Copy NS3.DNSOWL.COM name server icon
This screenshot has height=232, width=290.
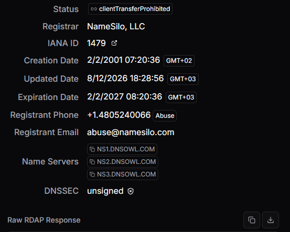click(x=92, y=174)
